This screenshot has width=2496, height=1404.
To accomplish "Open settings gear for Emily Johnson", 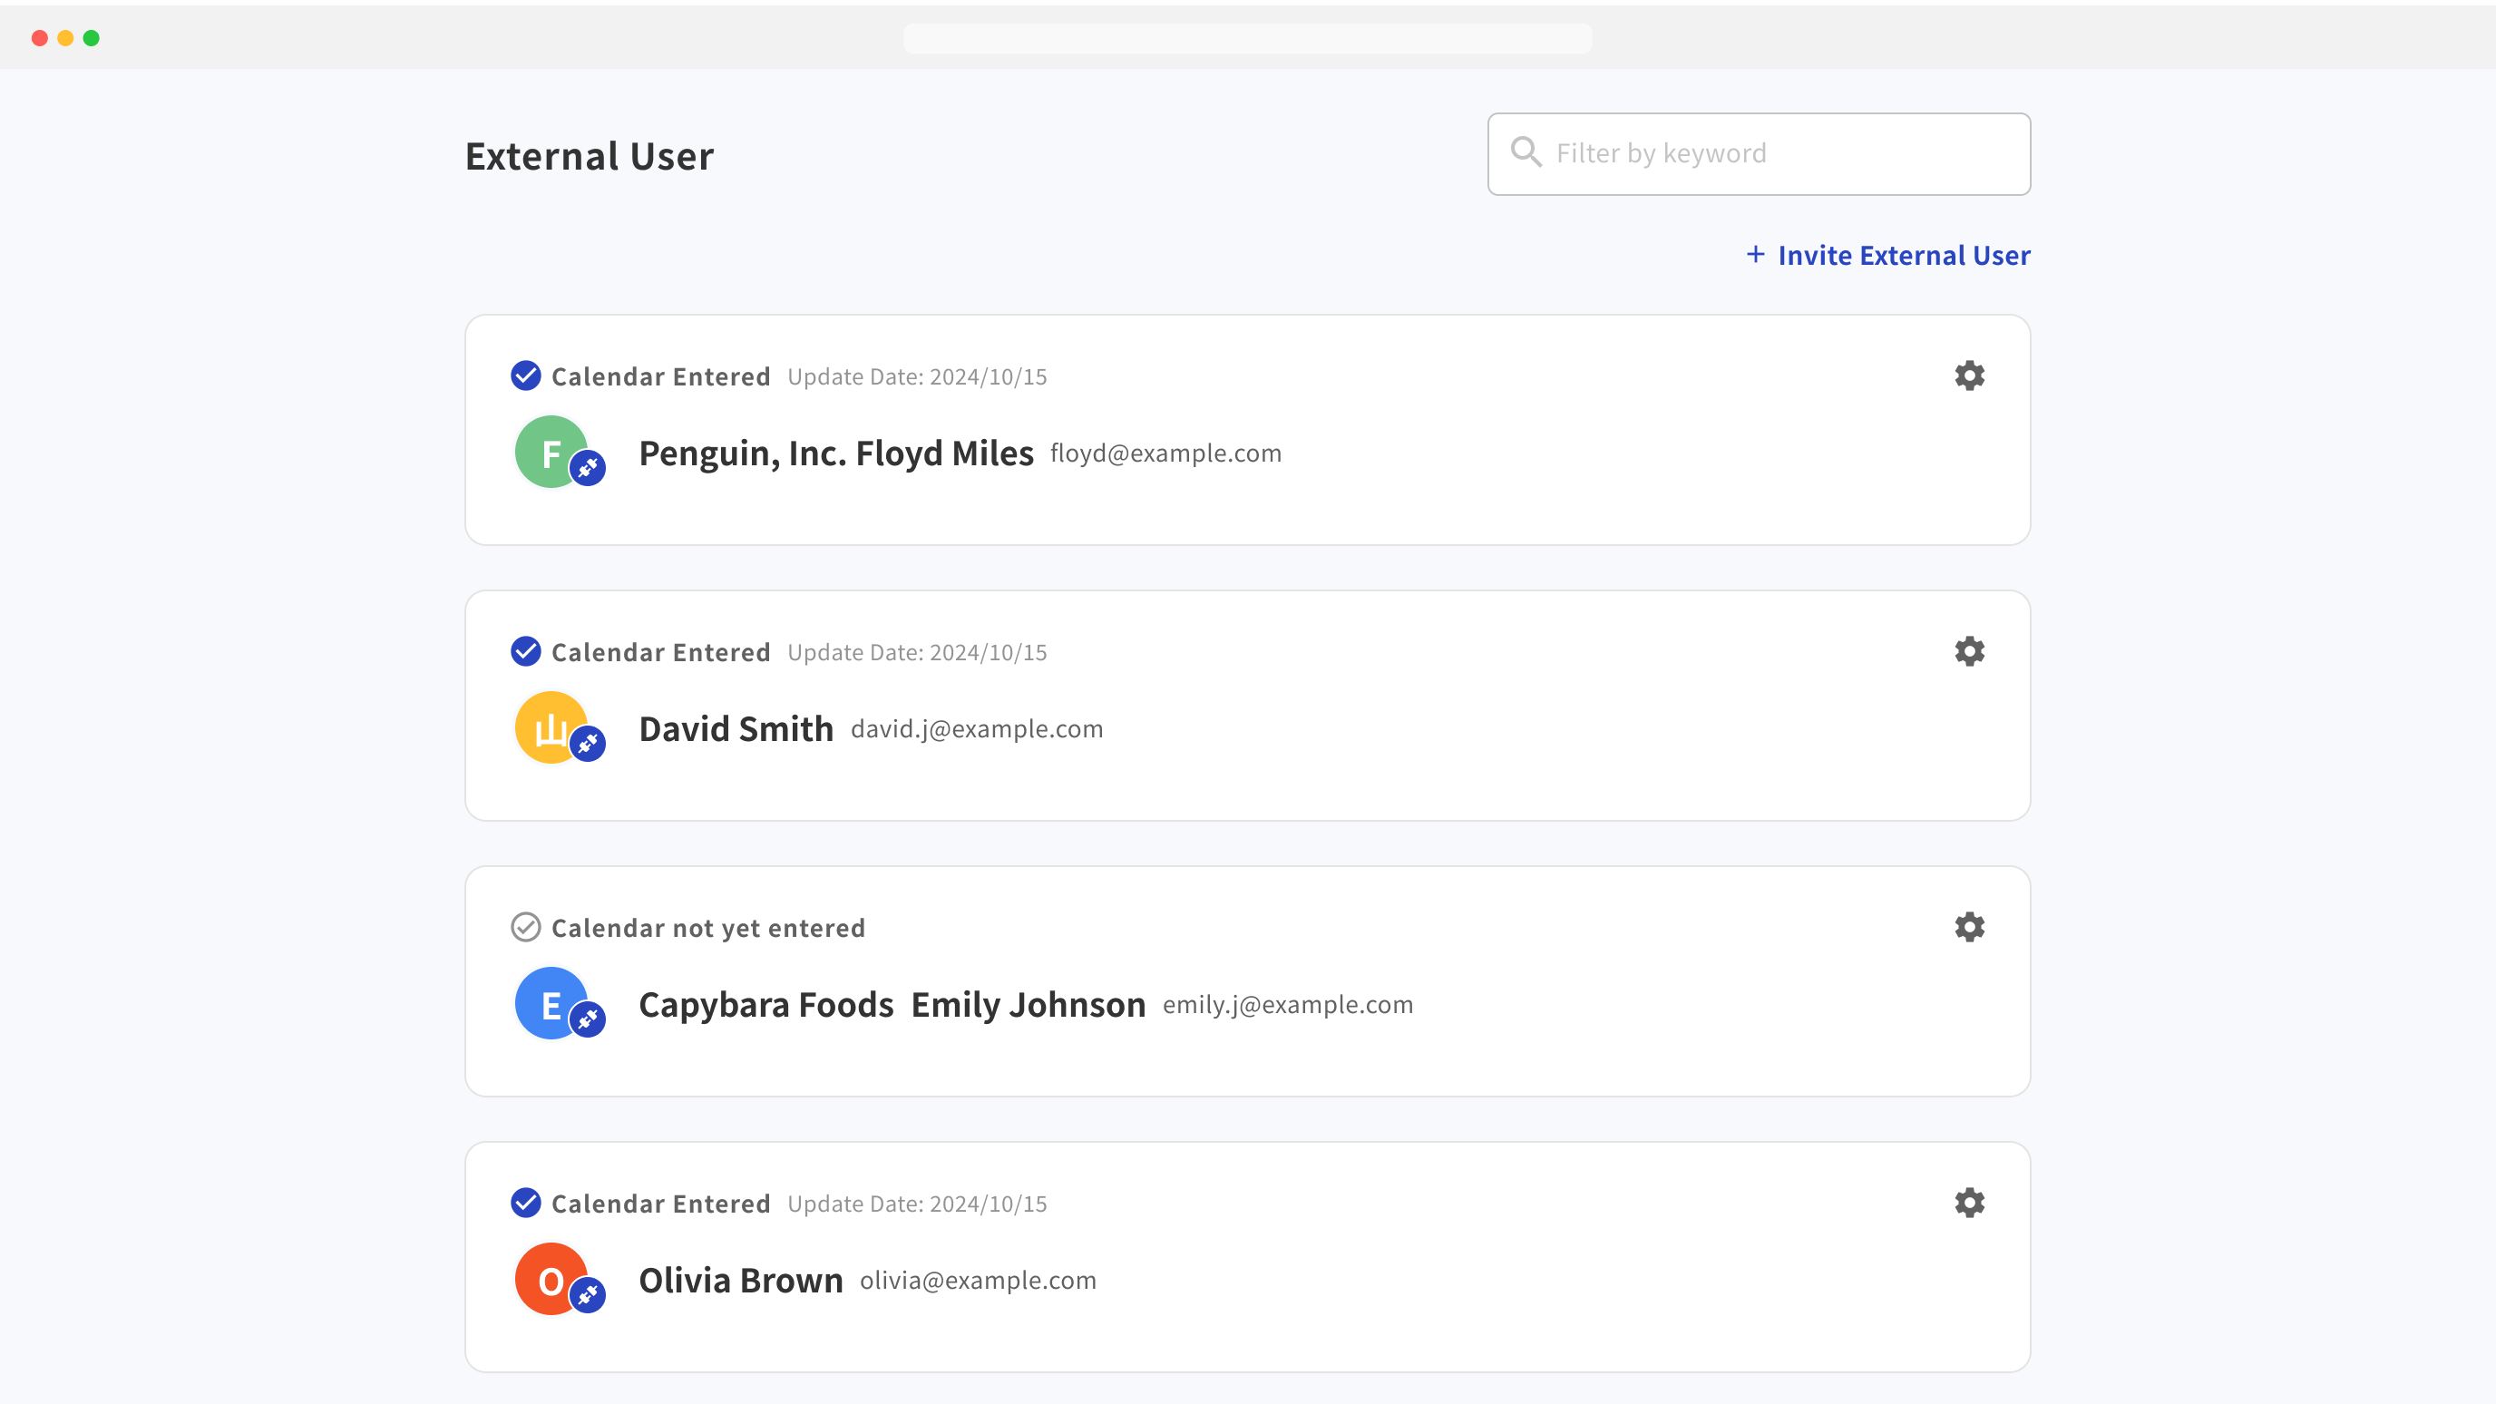I will 1969,927.
